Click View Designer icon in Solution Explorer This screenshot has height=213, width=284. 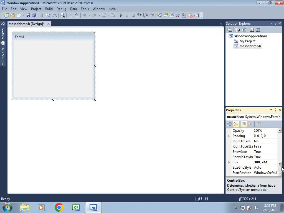tap(258, 30)
